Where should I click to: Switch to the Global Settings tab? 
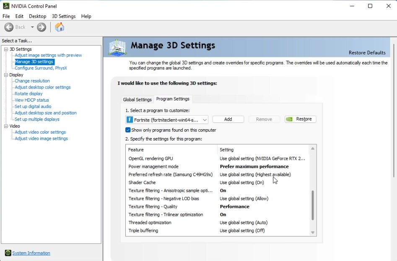click(137, 100)
